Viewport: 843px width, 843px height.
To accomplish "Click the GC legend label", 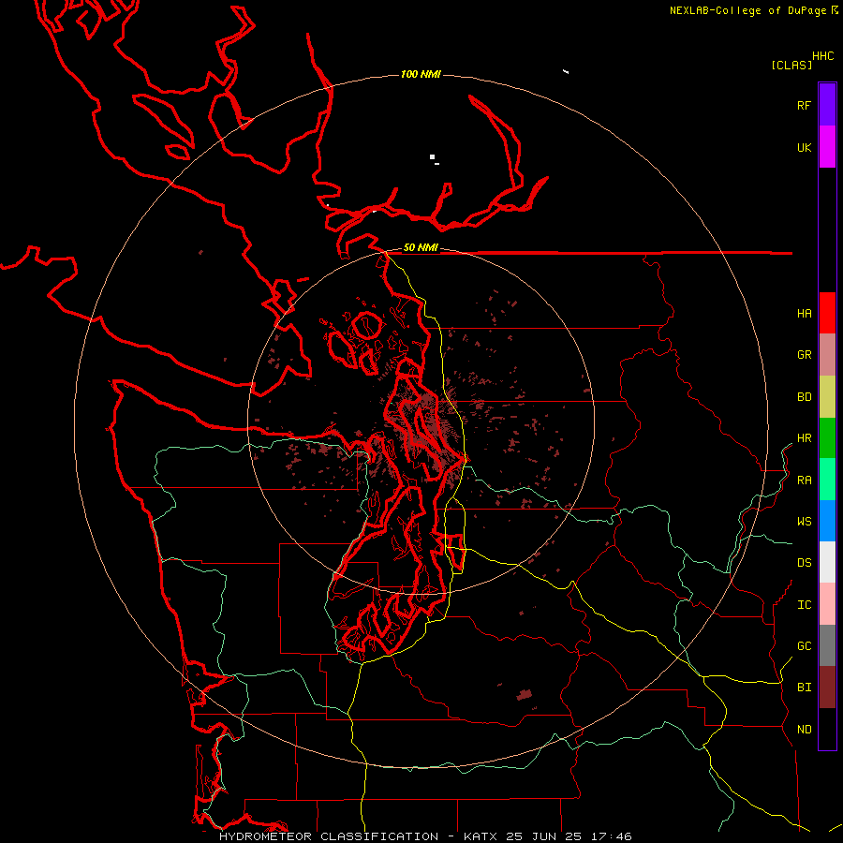I will pos(804,646).
